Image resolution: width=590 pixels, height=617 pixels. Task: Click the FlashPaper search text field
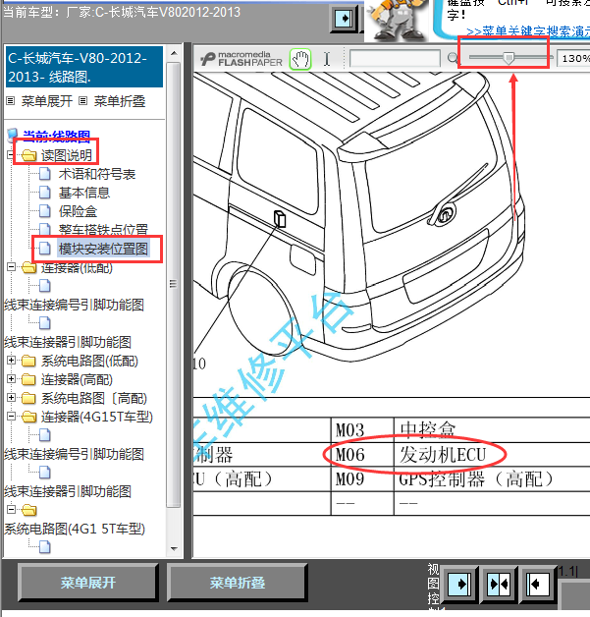(395, 59)
